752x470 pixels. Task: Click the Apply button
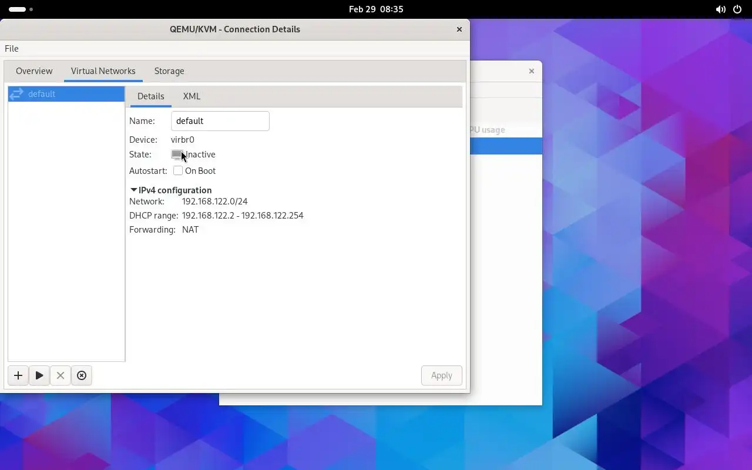(442, 375)
